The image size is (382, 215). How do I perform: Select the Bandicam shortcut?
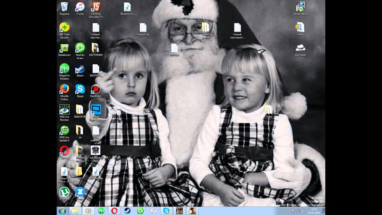(x=96, y=91)
